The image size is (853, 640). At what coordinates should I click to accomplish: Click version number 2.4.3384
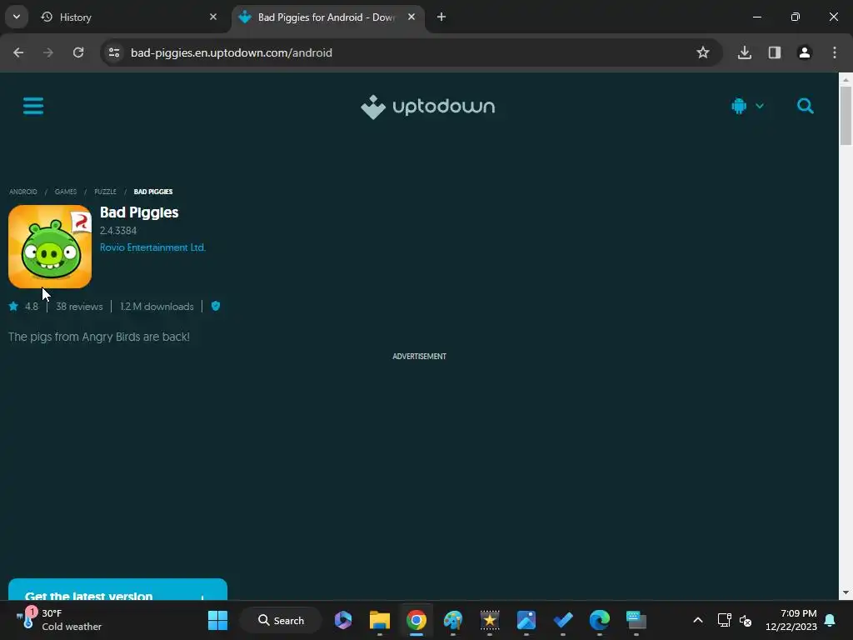[x=118, y=231]
